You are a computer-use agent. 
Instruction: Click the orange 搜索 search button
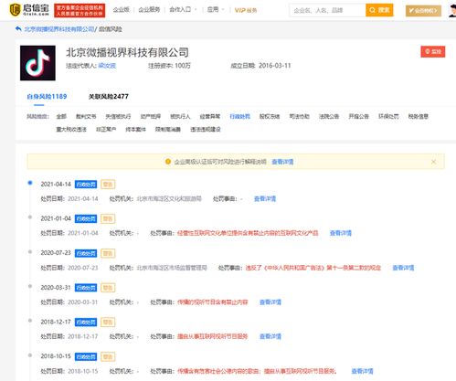[379, 10]
